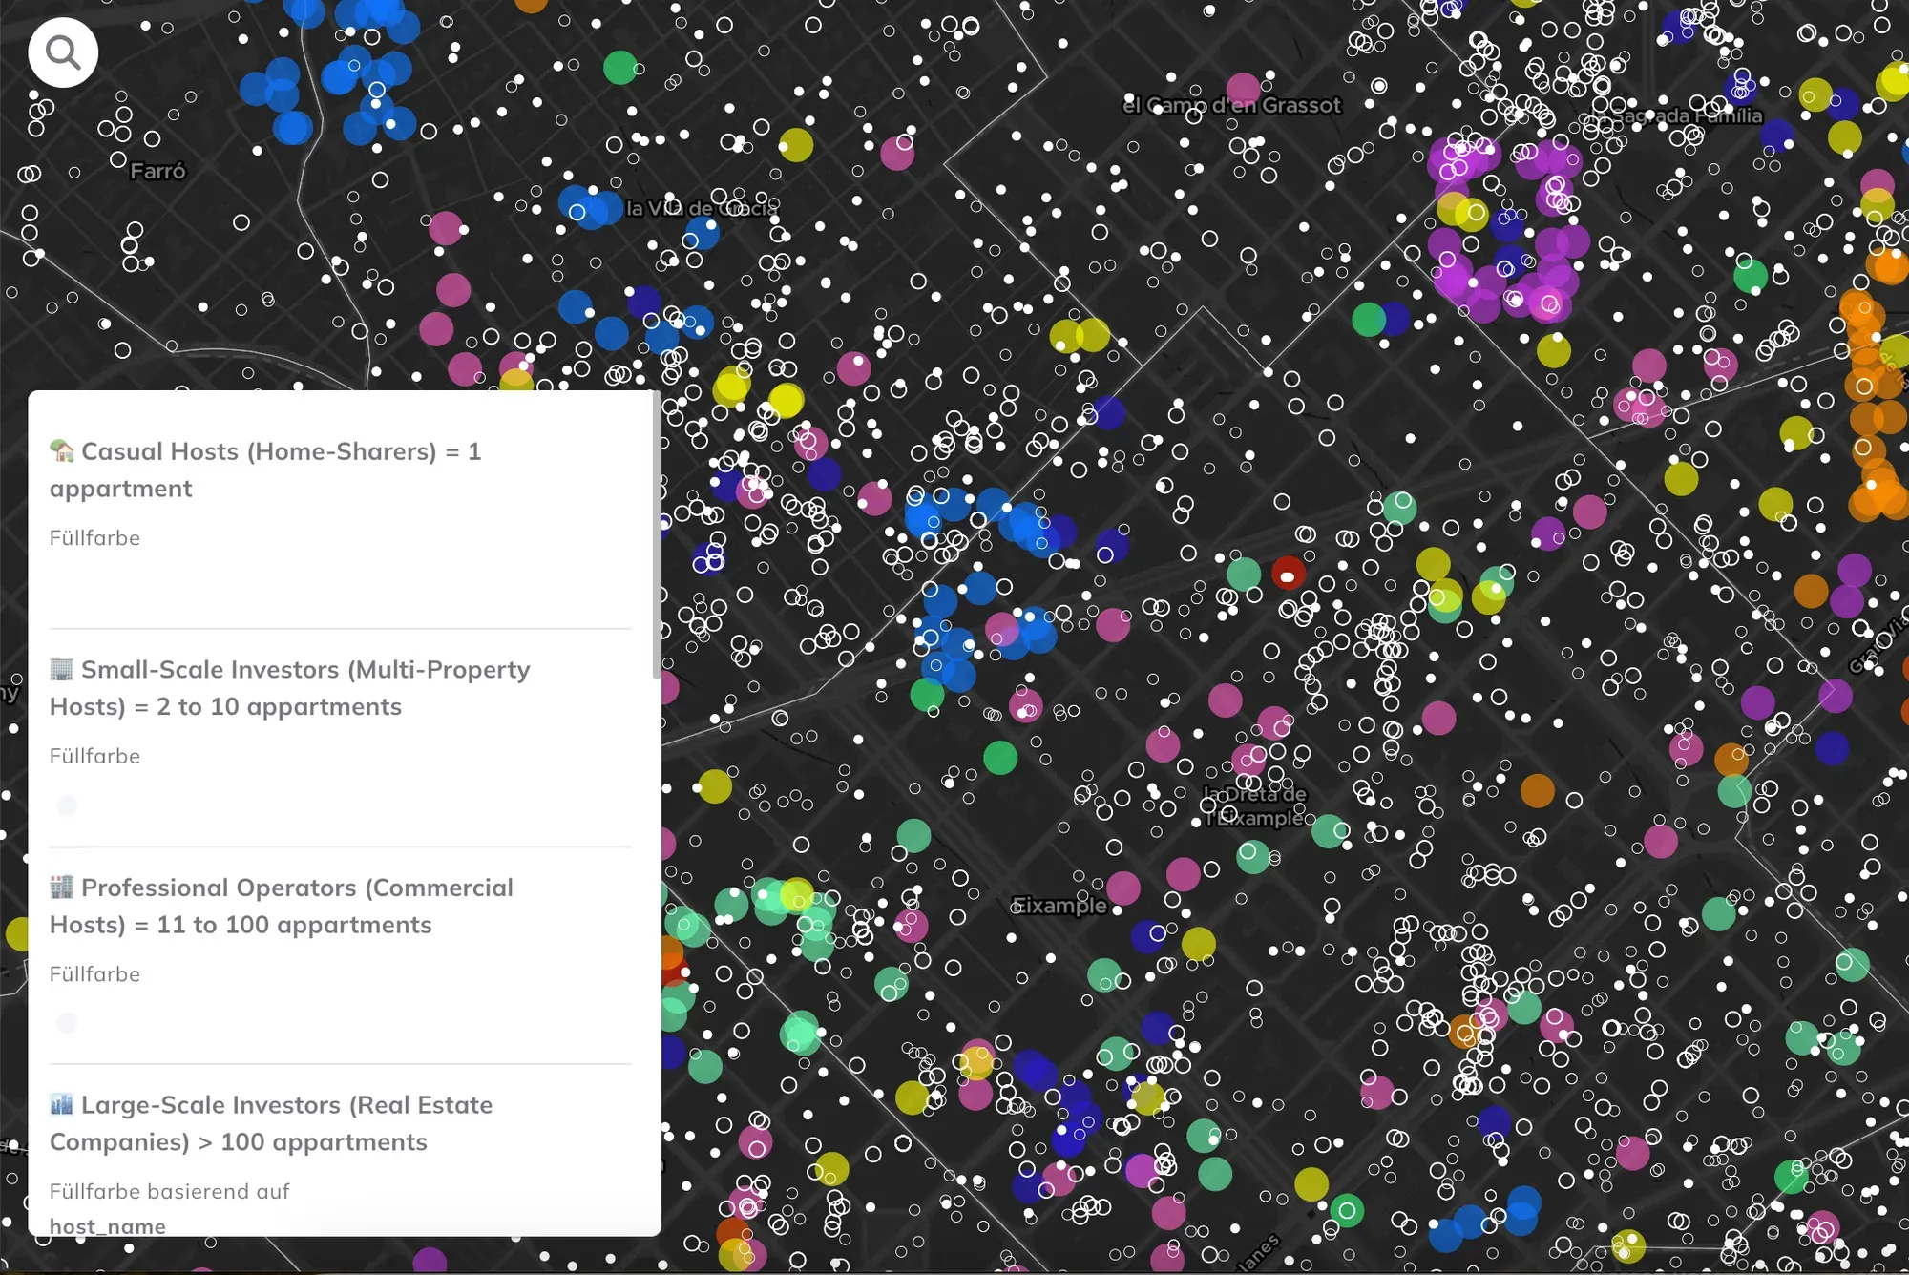Click the building icon beside Small-Scale Investors
Image resolution: width=1909 pixels, height=1275 pixels.
tap(62, 669)
